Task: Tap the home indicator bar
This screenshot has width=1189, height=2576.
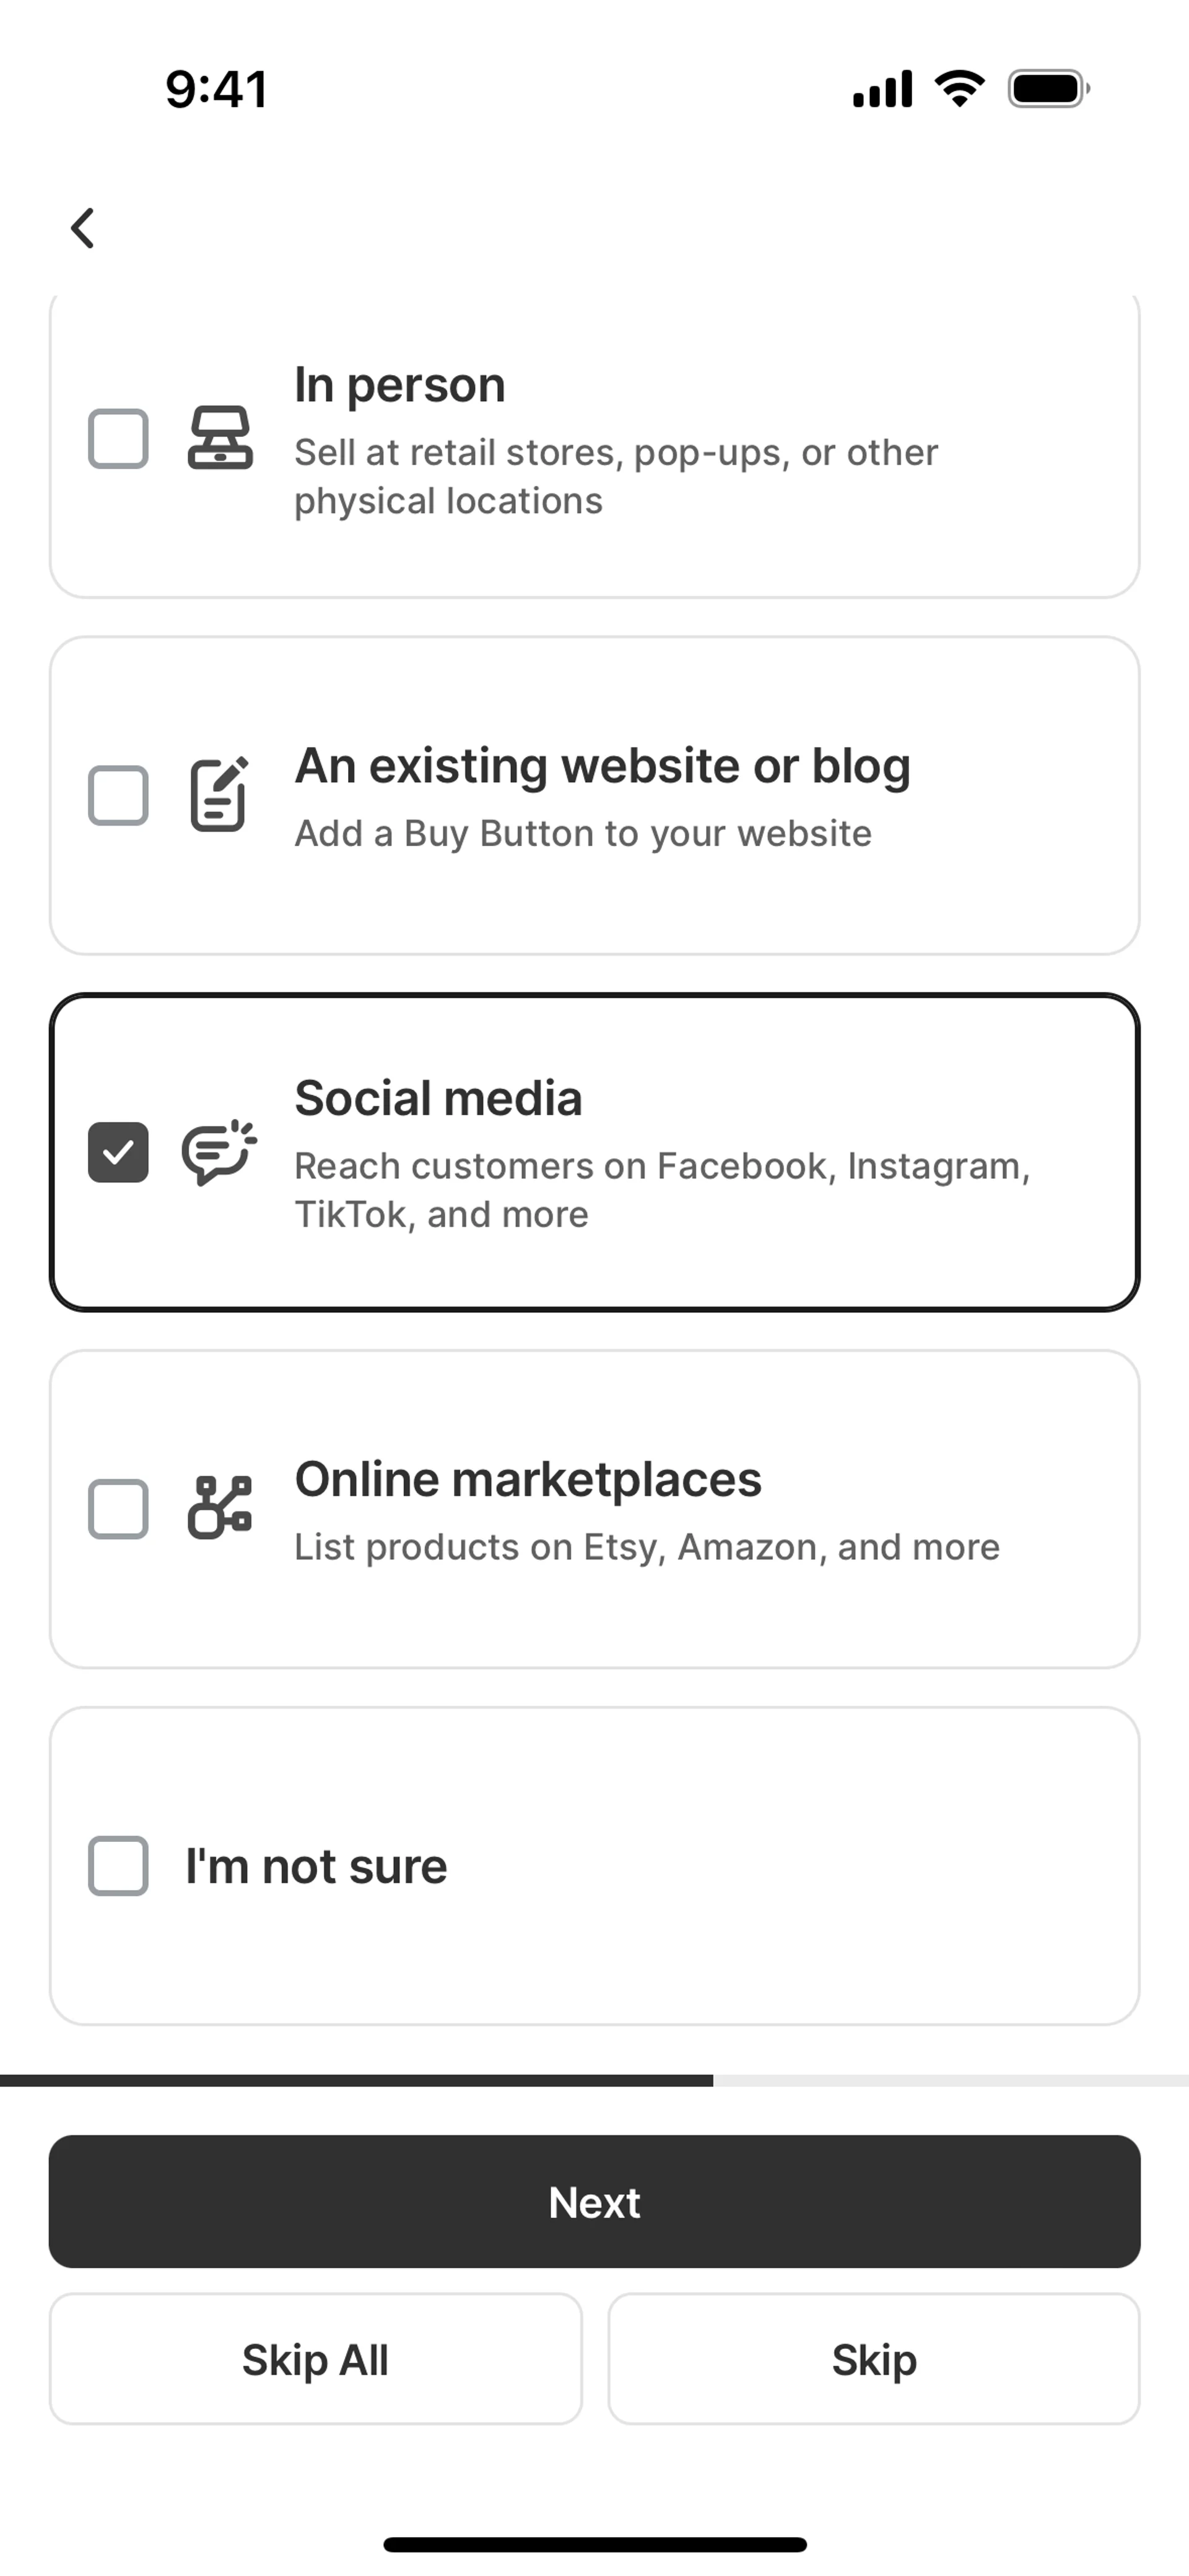Action: tap(594, 2544)
